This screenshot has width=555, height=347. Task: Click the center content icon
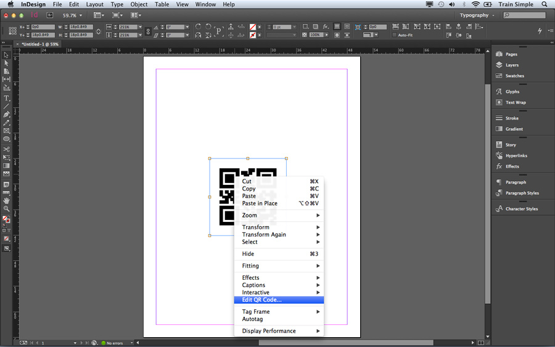point(437,27)
